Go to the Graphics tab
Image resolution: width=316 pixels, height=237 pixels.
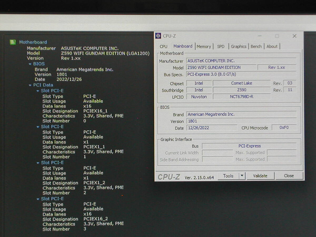click(x=239, y=46)
